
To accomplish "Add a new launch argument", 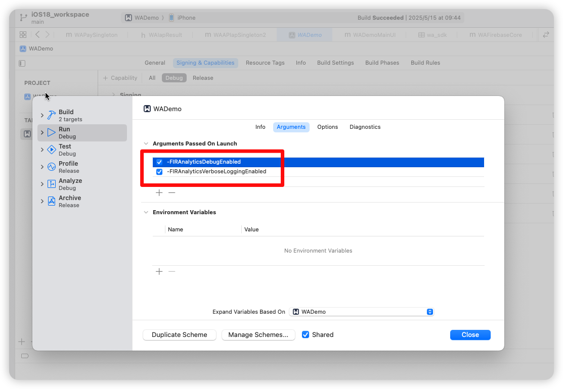I will pos(159,193).
